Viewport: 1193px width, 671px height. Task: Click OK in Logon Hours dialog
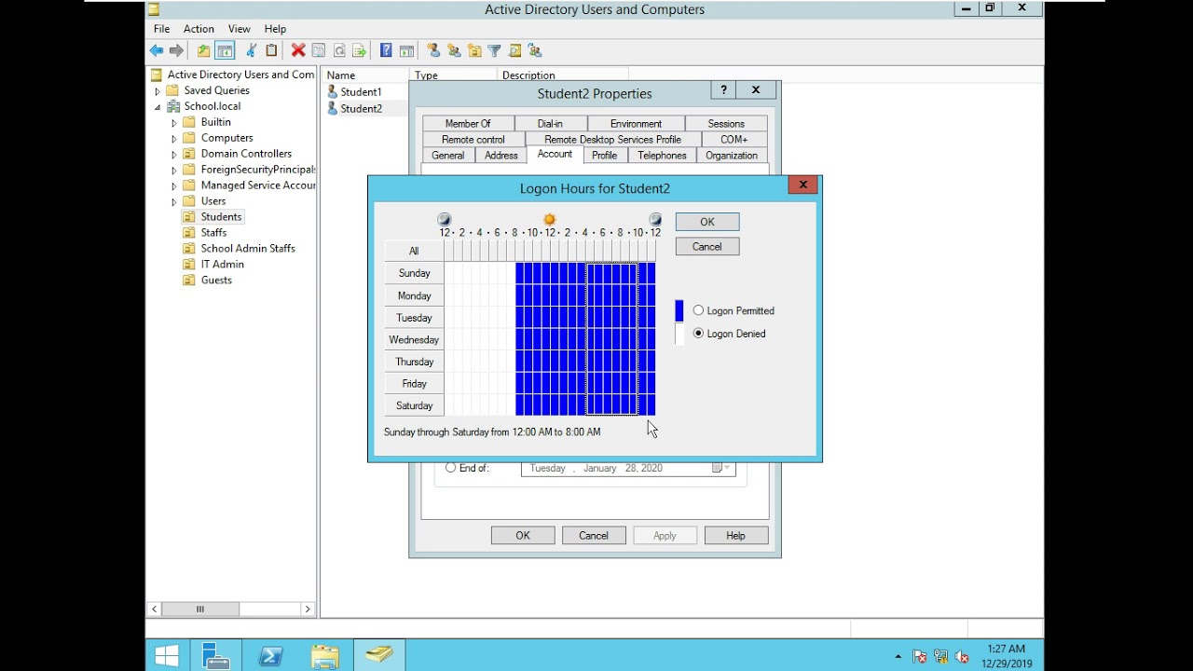(x=707, y=222)
